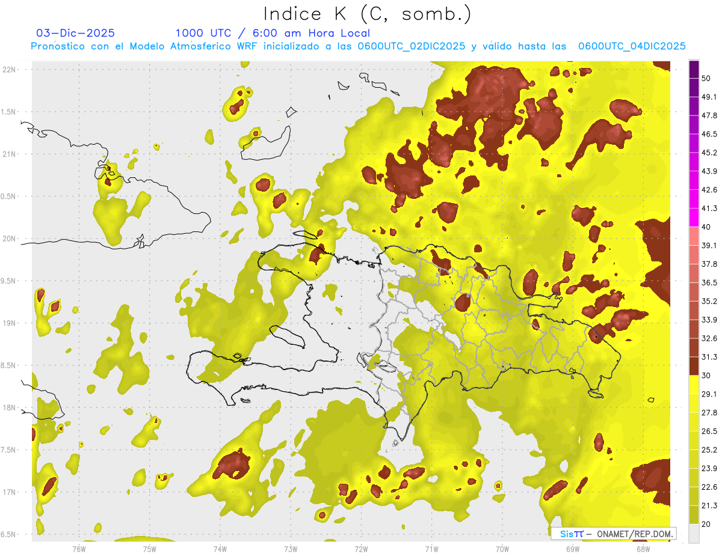
Task: Click the '41.3' color scale label
Action: click(x=709, y=208)
